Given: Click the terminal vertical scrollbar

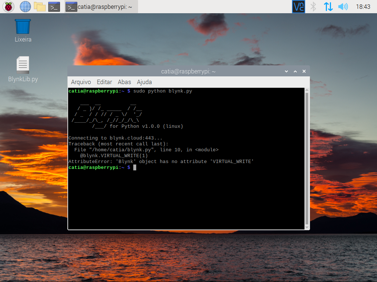Looking at the screenshot, I should coord(307,158).
